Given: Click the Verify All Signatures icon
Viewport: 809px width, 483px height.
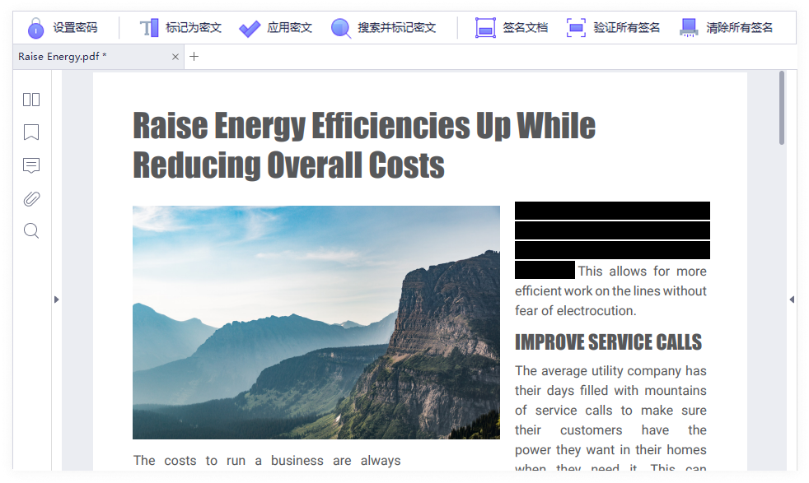Looking at the screenshot, I should click(x=577, y=28).
